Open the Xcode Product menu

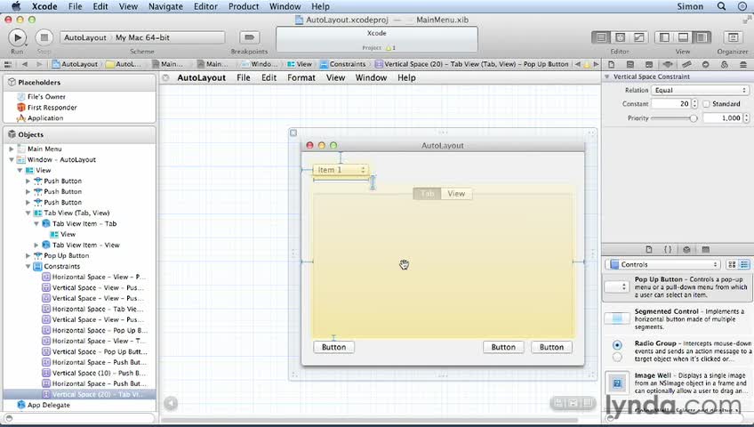pos(244,6)
